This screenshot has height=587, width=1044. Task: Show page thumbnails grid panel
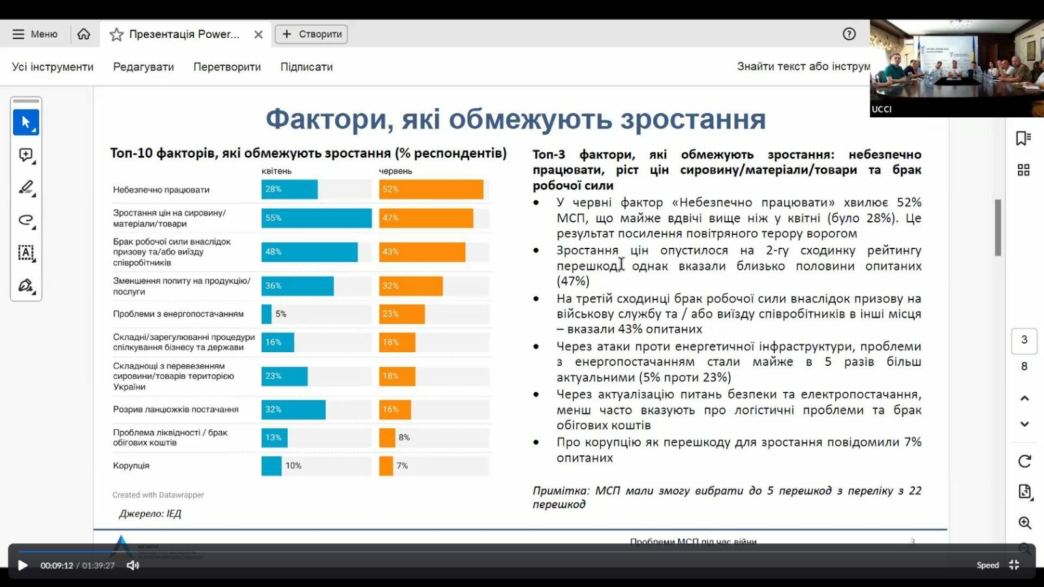click(x=1023, y=170)
